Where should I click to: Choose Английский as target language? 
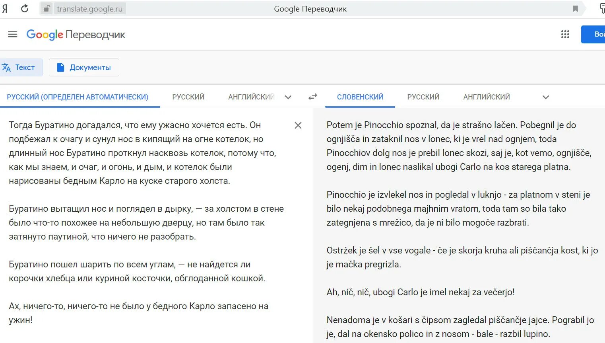[x=486, y=97]
